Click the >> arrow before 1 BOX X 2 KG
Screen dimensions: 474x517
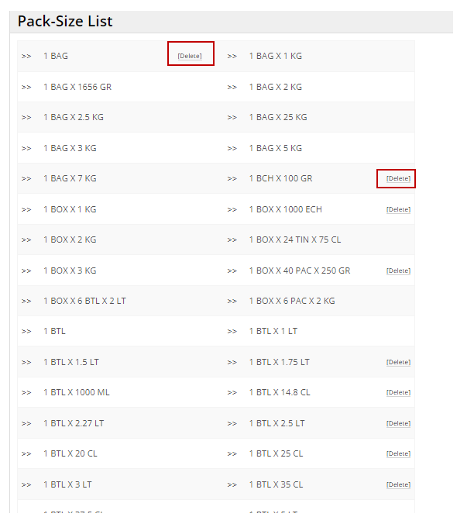click(26, 240)
